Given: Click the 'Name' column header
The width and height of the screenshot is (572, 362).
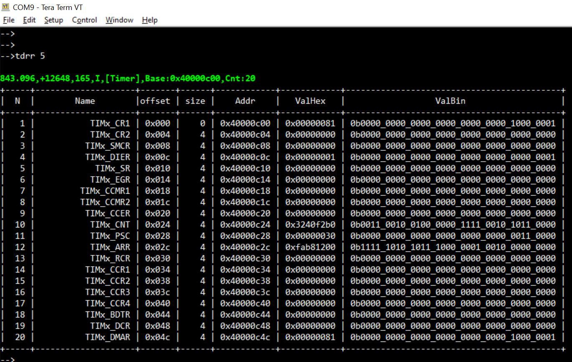Looking at the screenshot, I should coord(85,101).
